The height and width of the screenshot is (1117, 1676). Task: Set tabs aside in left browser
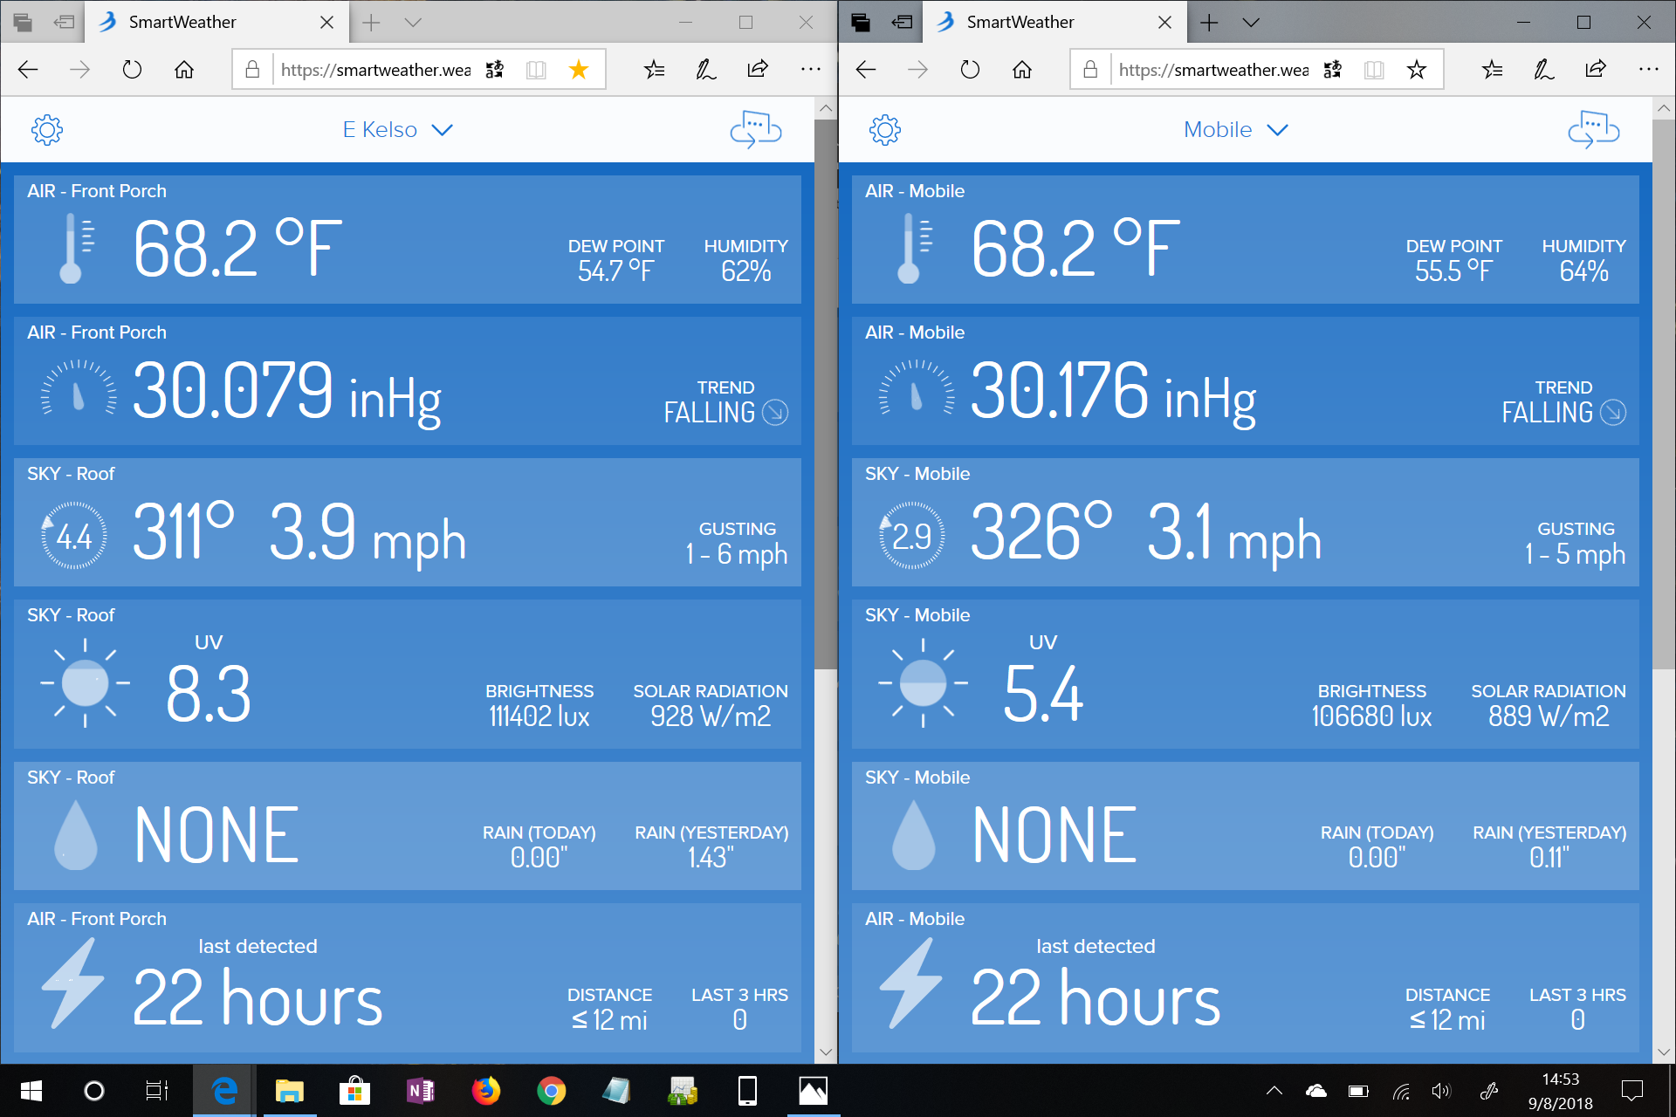click(64, 23)
